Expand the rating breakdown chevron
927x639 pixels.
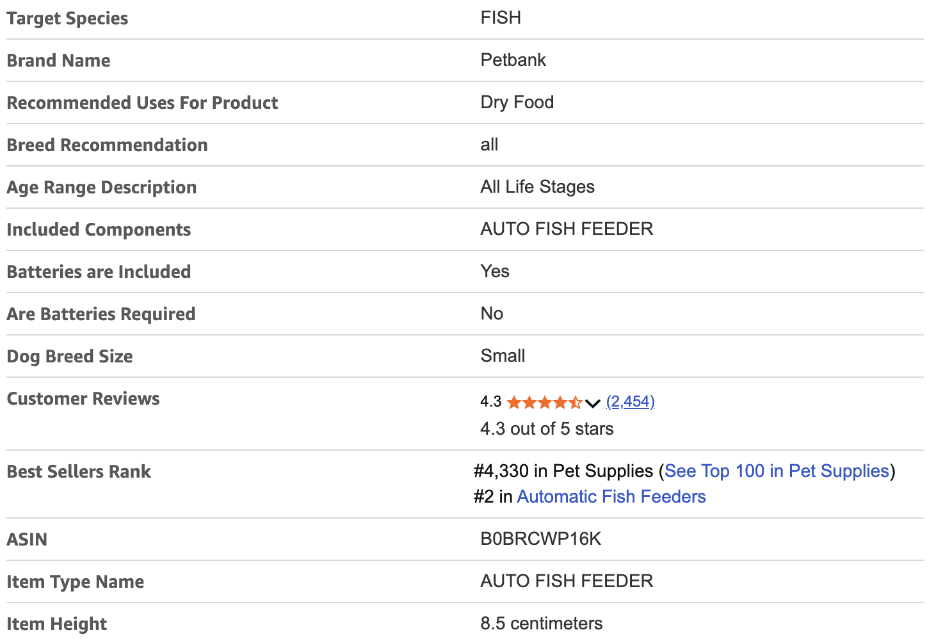(x=593, y=403)
